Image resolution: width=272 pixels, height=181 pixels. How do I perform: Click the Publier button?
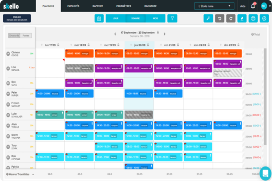(x=17, y=18)
